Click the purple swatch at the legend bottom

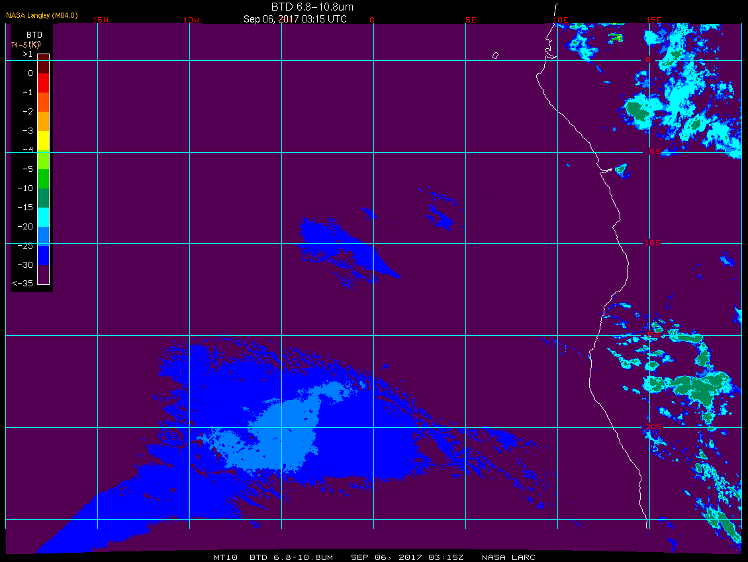[x=44, y=274]
